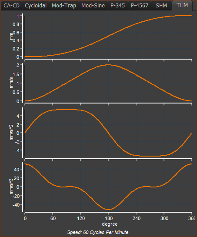Click the mm/s velocity axis label
This screenshot has width=197, height=237.
[11, 83]
